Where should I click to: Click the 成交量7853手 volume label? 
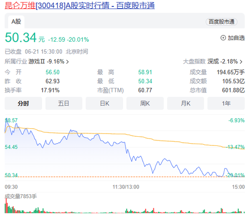(21, 196)
